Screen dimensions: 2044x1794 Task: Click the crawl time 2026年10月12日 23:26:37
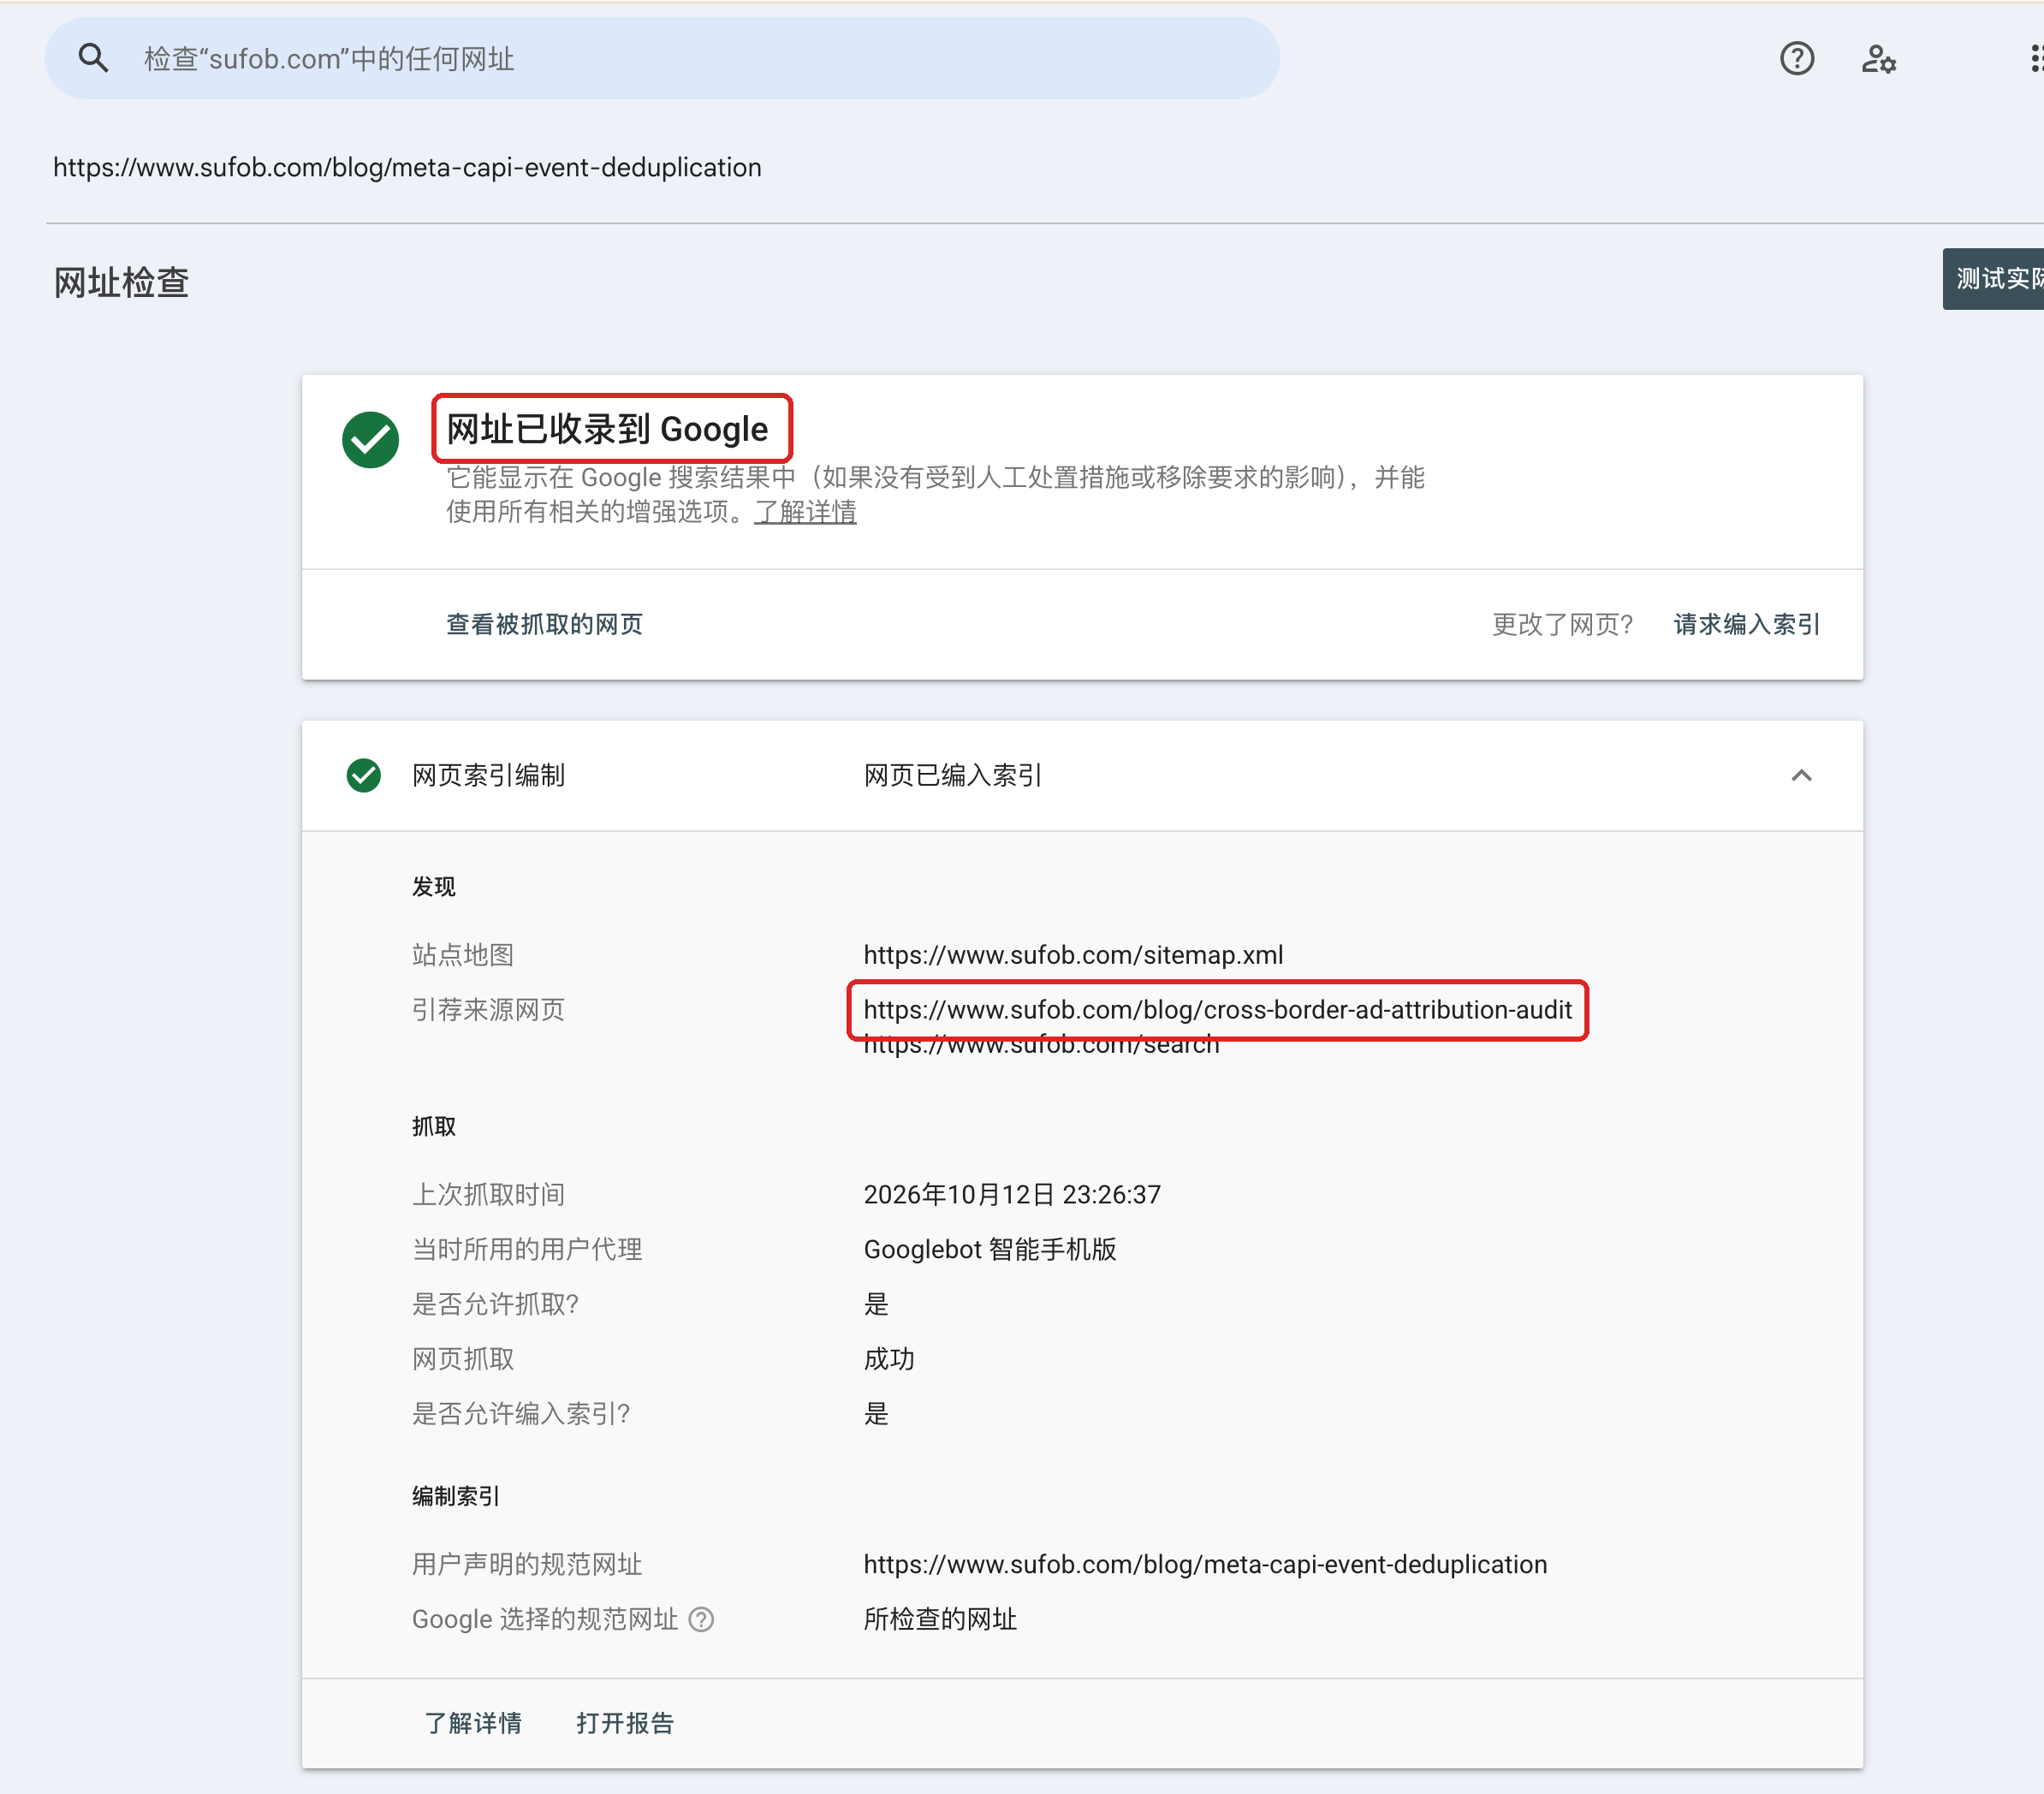[1012, 1195]
